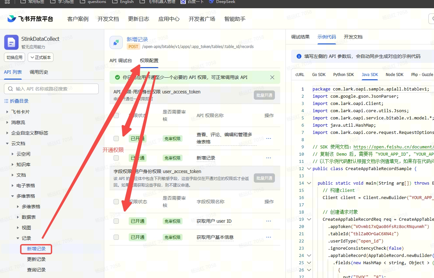
Task: Fold the code block at line 12
Action: [309, 169]
